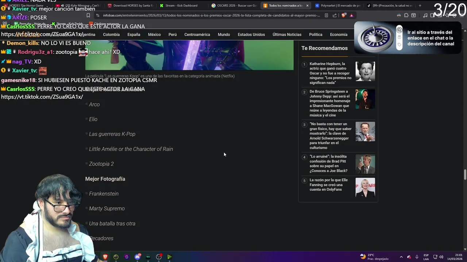Click the address bar URL field
This screenshot has height=262, width=467.
(211, 15)
